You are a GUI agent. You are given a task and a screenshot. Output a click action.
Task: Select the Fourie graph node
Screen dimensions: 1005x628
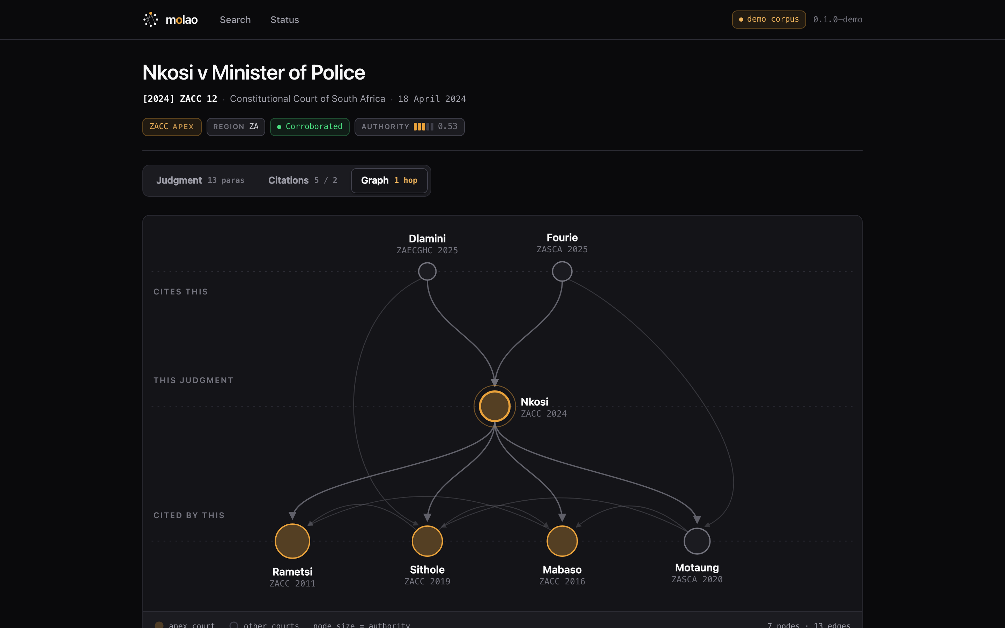(x=562, y=271)
